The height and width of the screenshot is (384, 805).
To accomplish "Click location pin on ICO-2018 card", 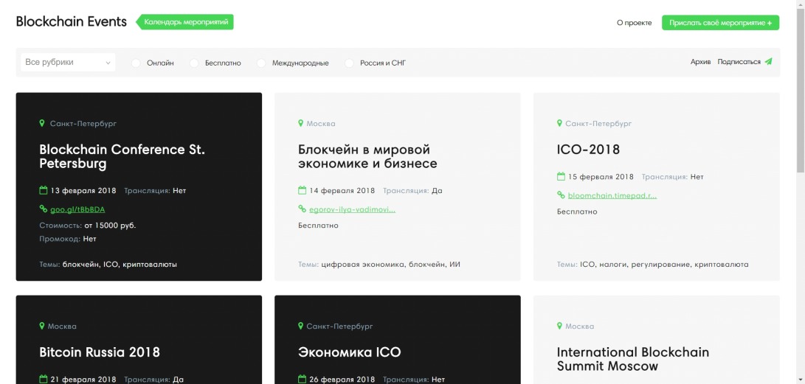I will [559, 123].
